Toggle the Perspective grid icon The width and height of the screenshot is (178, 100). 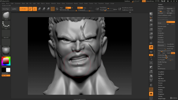pyautogui.click(x=151, y=38)
